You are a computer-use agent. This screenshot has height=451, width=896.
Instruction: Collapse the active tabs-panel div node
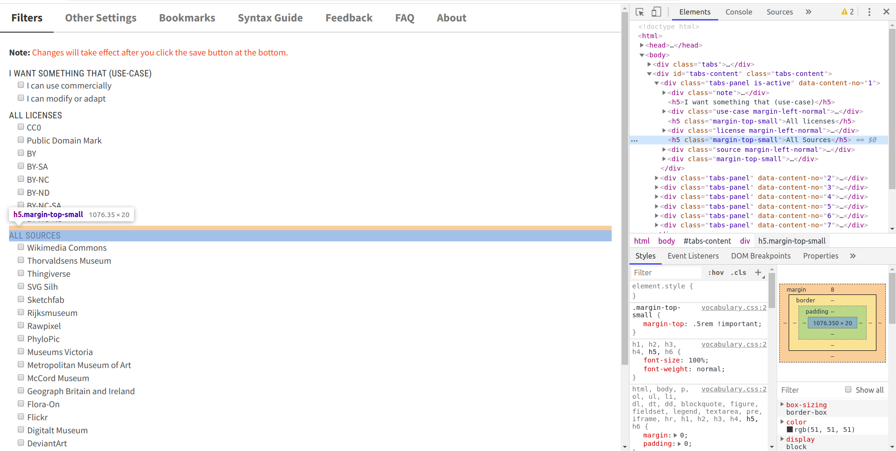[x=656, y=83]
